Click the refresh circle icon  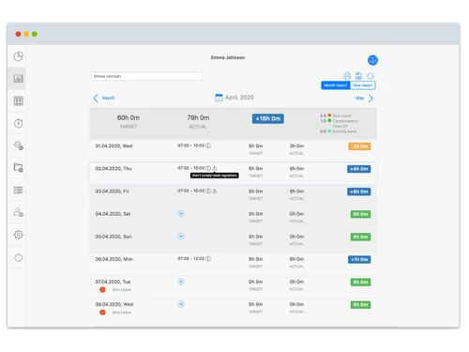coord(371,76)
